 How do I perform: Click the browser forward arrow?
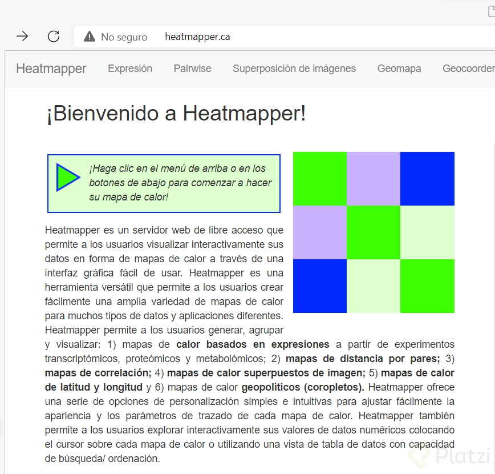pyautogui.click(x=22, y=37)
